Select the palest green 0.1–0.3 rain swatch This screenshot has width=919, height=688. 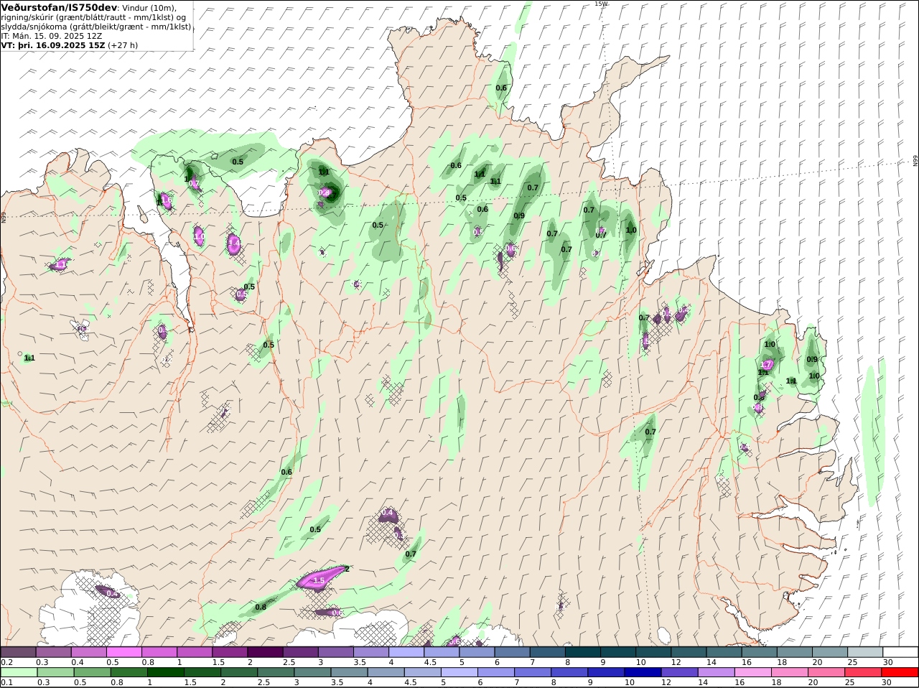[19, 672]
